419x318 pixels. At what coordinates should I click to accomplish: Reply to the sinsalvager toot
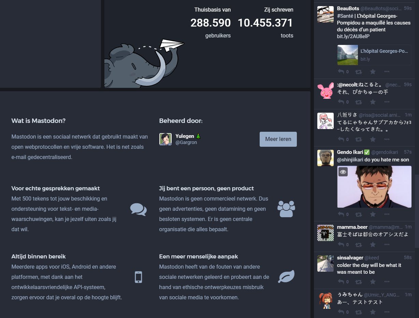point(341,282)
